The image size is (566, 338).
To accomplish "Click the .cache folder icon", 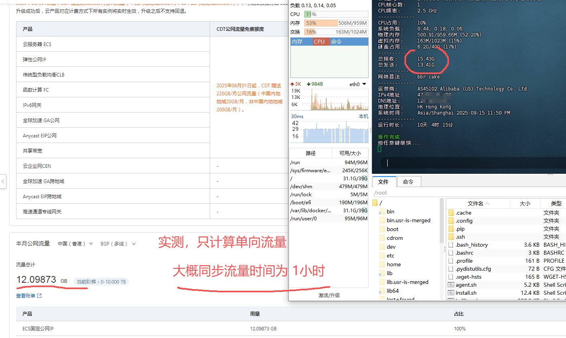I will (451, 213).
